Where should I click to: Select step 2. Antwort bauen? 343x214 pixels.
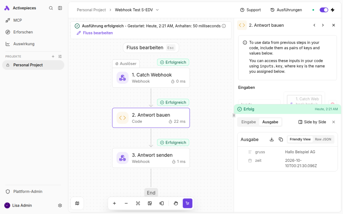coord(151,118)
